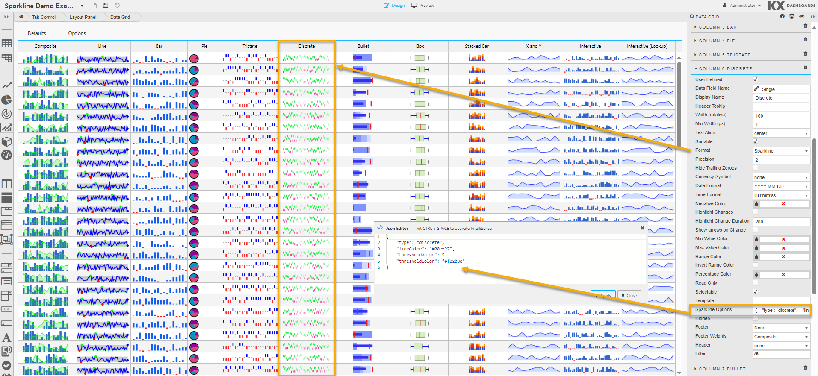Click the save dashboard icon
Image resolution: width=818 pixels, height=376 pixels.
pyautogui.click(x=106, y=6)
